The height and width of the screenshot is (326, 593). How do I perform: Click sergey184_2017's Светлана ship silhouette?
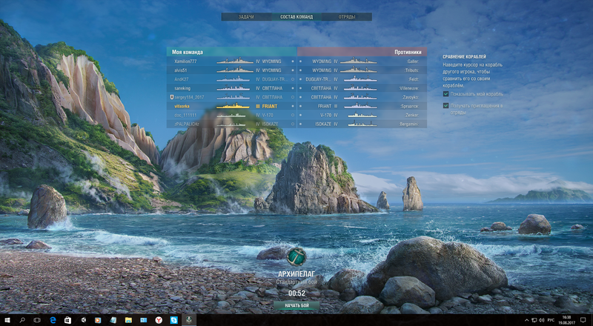(233, 97)
